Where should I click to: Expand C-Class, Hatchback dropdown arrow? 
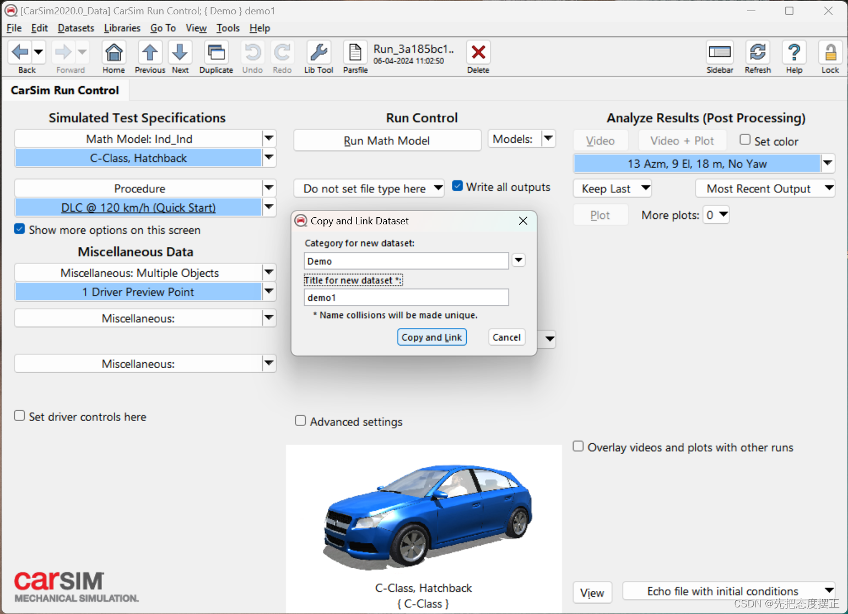[269, 158]
